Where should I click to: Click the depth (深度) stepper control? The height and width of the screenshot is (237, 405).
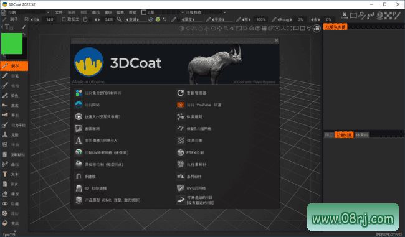click(188, 19)
